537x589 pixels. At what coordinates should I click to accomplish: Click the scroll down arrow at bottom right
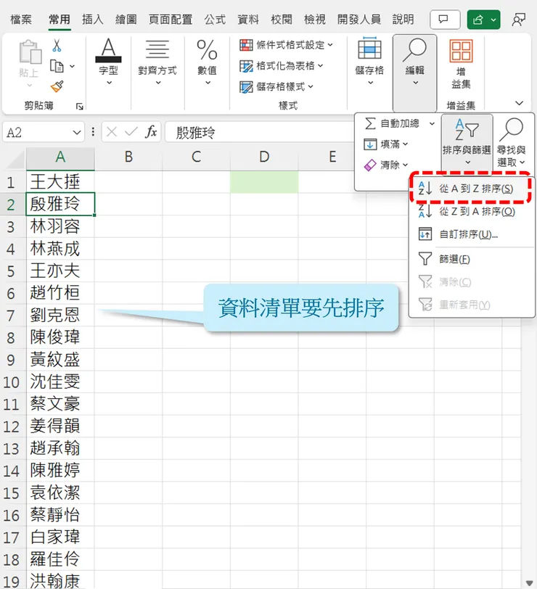530,582
